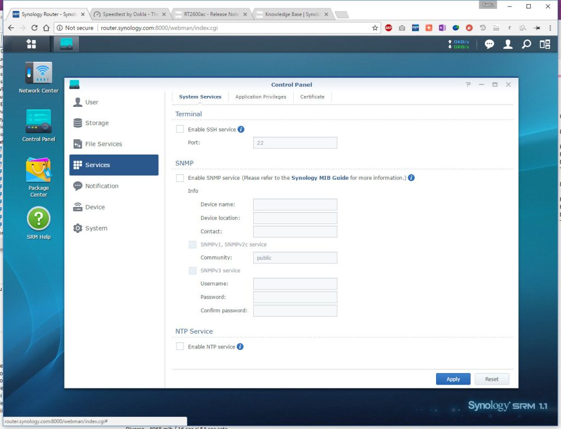Reload the router page
Screen dimensions: 561x429
click(35, 28)
